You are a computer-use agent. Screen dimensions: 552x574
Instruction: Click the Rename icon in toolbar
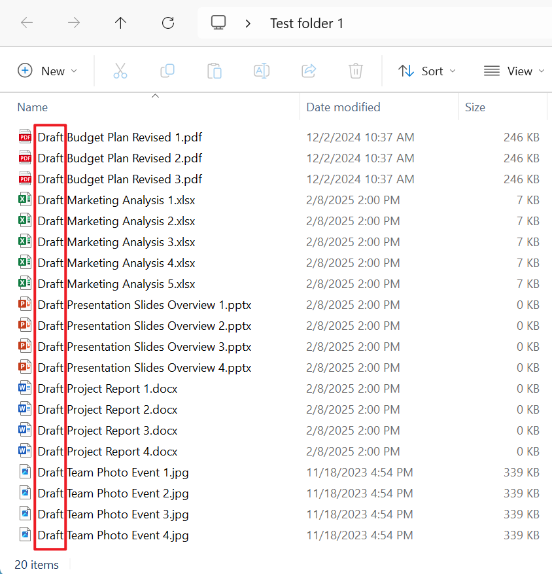[262, 71]
